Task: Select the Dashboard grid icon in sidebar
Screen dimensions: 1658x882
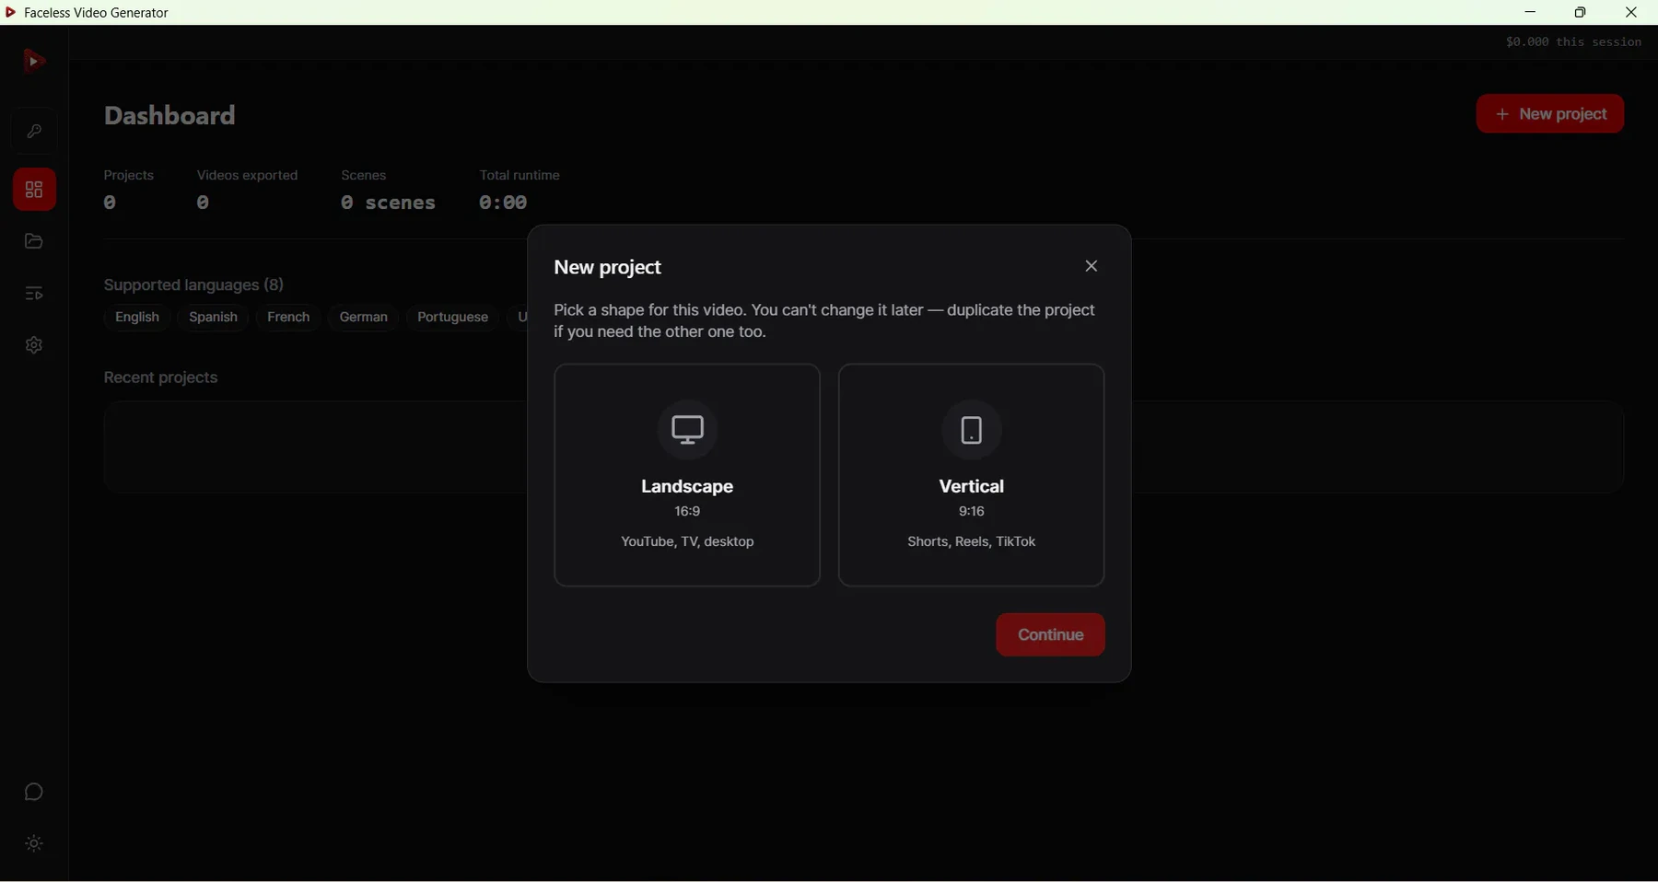Action: [x=34, y=190]
